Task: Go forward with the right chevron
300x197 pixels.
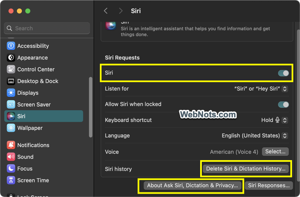Action: (x=120, y=11)
